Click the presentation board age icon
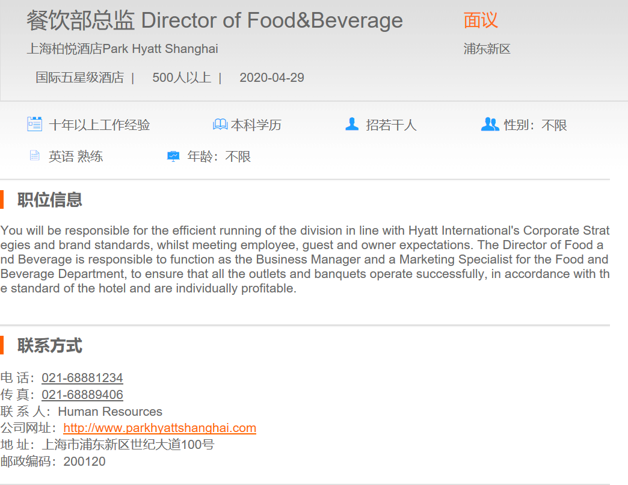The height and width of the screenshot is (485, 628). click(x=173, y=156)
